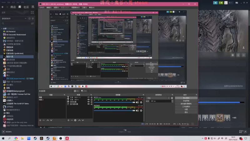Image resolution: width=250 pixels, height=141 pixels.
Task: Open 设置 from OBS controls
Action: click(x=186, y=109)
